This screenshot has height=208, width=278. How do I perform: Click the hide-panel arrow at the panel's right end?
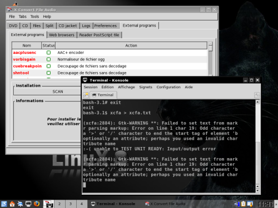tap(276, 204)
